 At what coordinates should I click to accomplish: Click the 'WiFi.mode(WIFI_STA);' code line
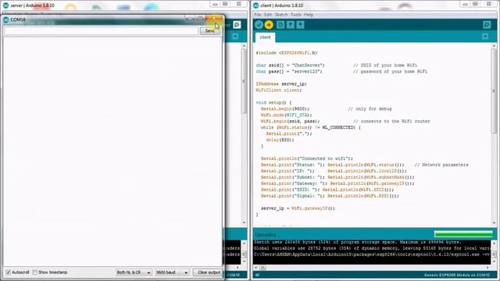287,115
